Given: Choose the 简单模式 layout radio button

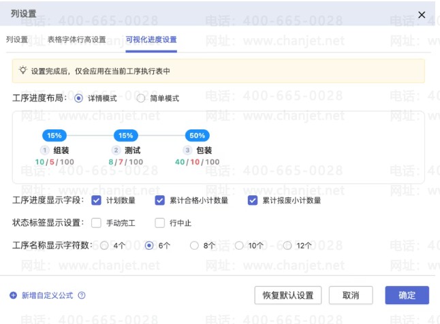Looking at the screenshot, I should click(x=140, y=99).
